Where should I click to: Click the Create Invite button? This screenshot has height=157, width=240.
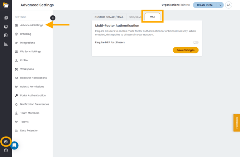(205, 5)
